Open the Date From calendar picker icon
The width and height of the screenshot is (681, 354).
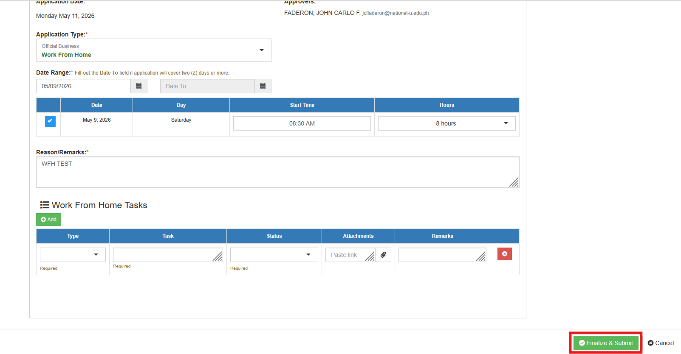pyautogui.click(x=139, y=86)
